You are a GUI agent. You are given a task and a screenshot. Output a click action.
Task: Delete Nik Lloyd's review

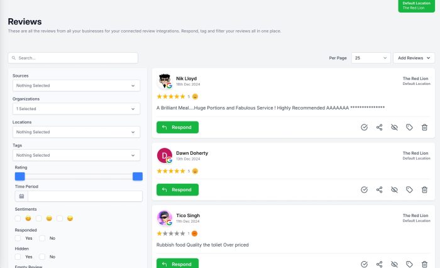pyautogui.click(x=424, y=127)
